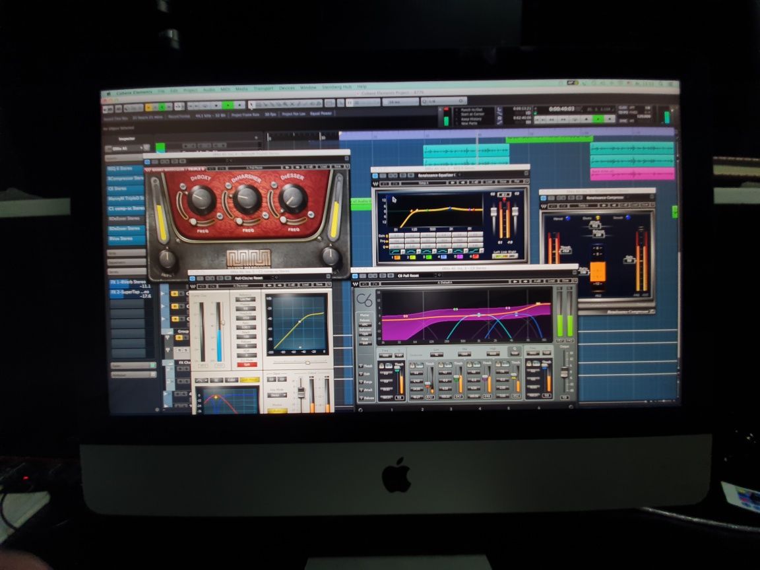Click the Stop button in the transport panel
The height and width of the screenshot is (570, 760).
point(587,119)
